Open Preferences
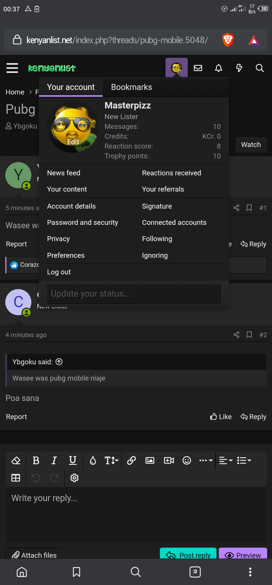 click(x=66, y=255)
